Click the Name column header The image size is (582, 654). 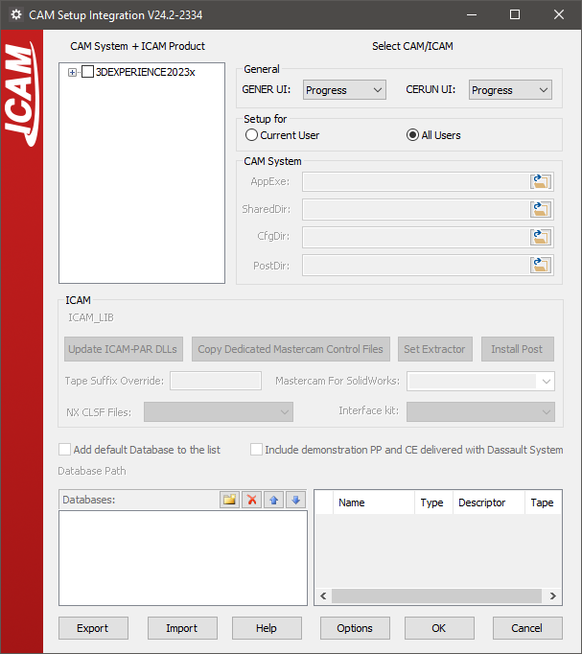374,502
